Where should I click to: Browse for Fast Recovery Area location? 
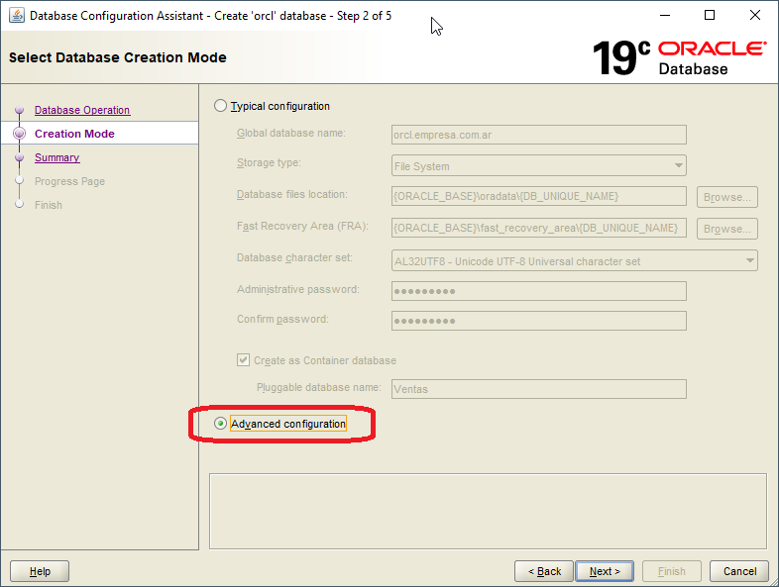[727, 229]
